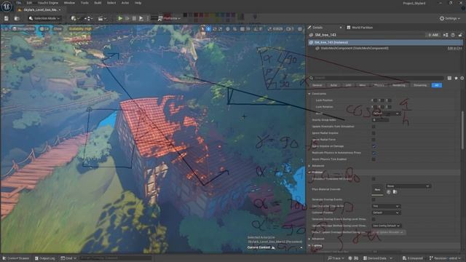Screen dimensions: 466x262
Task: Collapse the Constraints section
Action: click(x=309, y=94)
